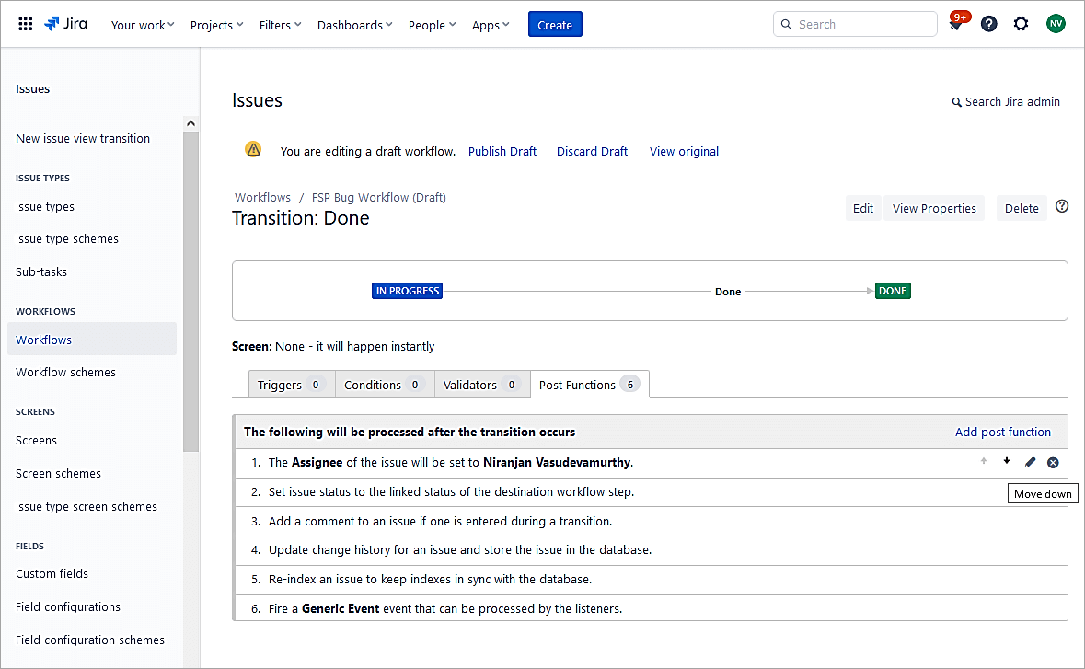
Task: Click the help icon beside Delete button
Action: coord(1062,207)
